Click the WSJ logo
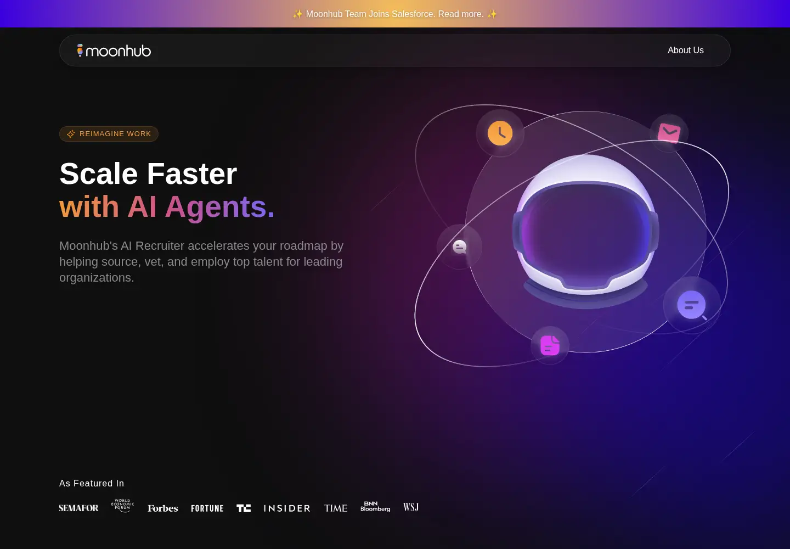Screen dimensions: 790x549 (411, 507)
